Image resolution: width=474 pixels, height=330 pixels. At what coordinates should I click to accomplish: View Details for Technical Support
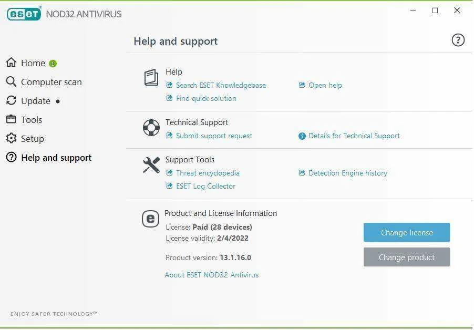[354, 136]
